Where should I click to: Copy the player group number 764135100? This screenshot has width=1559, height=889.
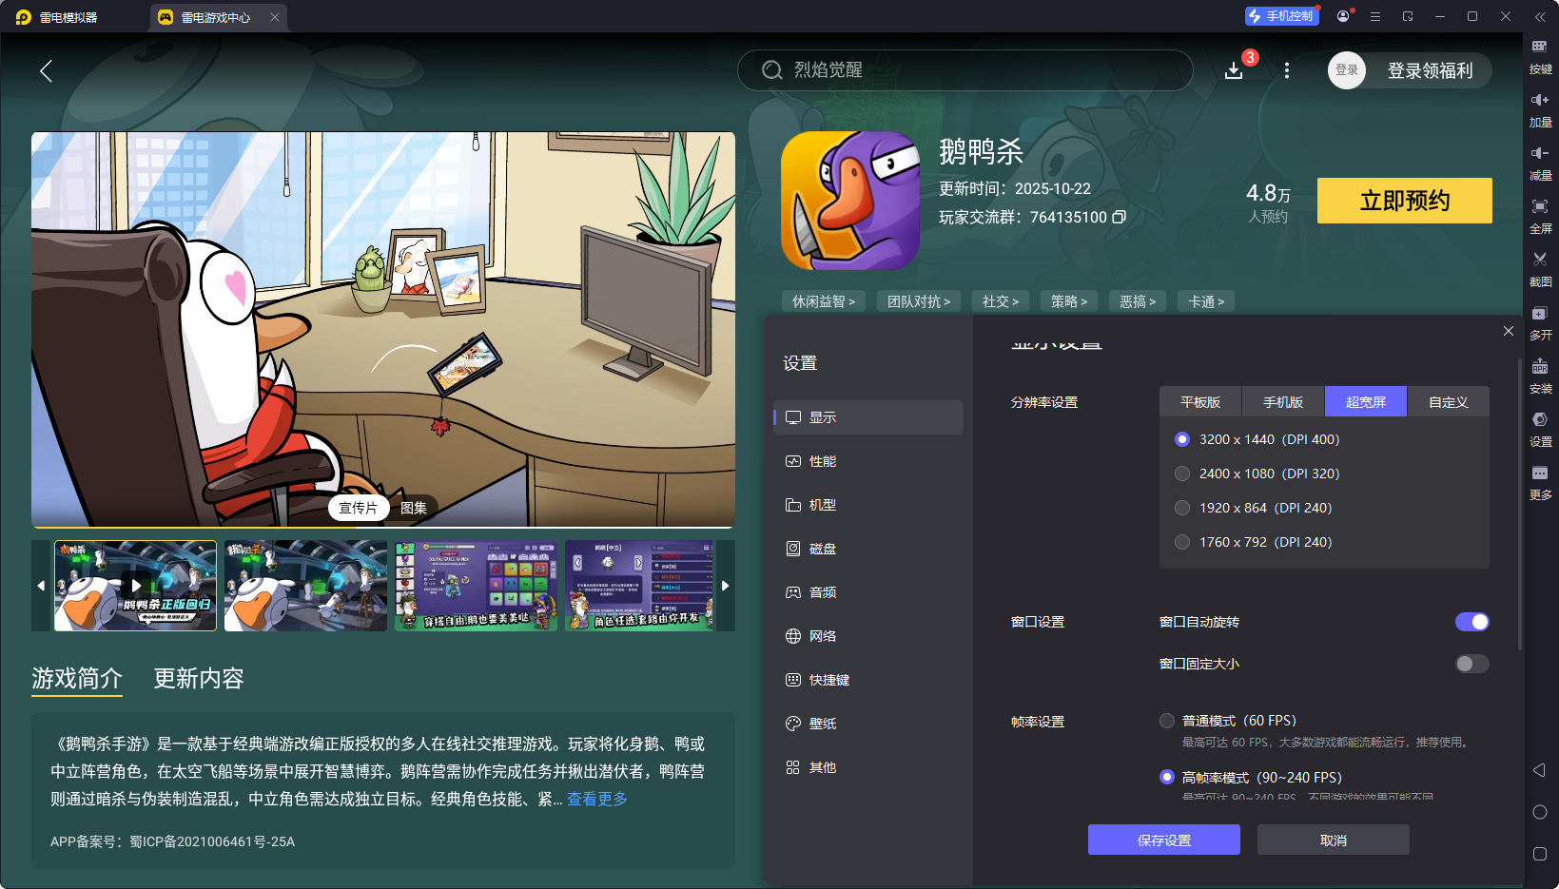pyautogui.click(x=1120, y=217)
